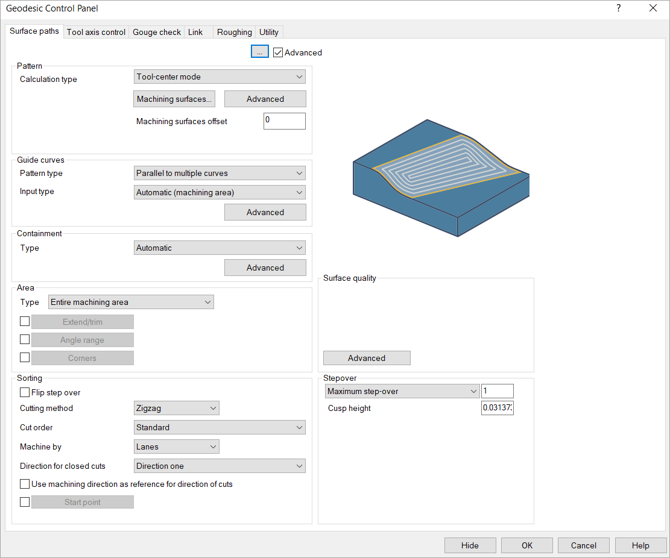Open the Calculation type dropdown
Viewport: 670px width, 558px height.
(220, 77)
